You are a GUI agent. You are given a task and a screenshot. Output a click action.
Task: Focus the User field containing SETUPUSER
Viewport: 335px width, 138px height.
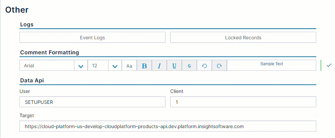[x=92, y=102]
